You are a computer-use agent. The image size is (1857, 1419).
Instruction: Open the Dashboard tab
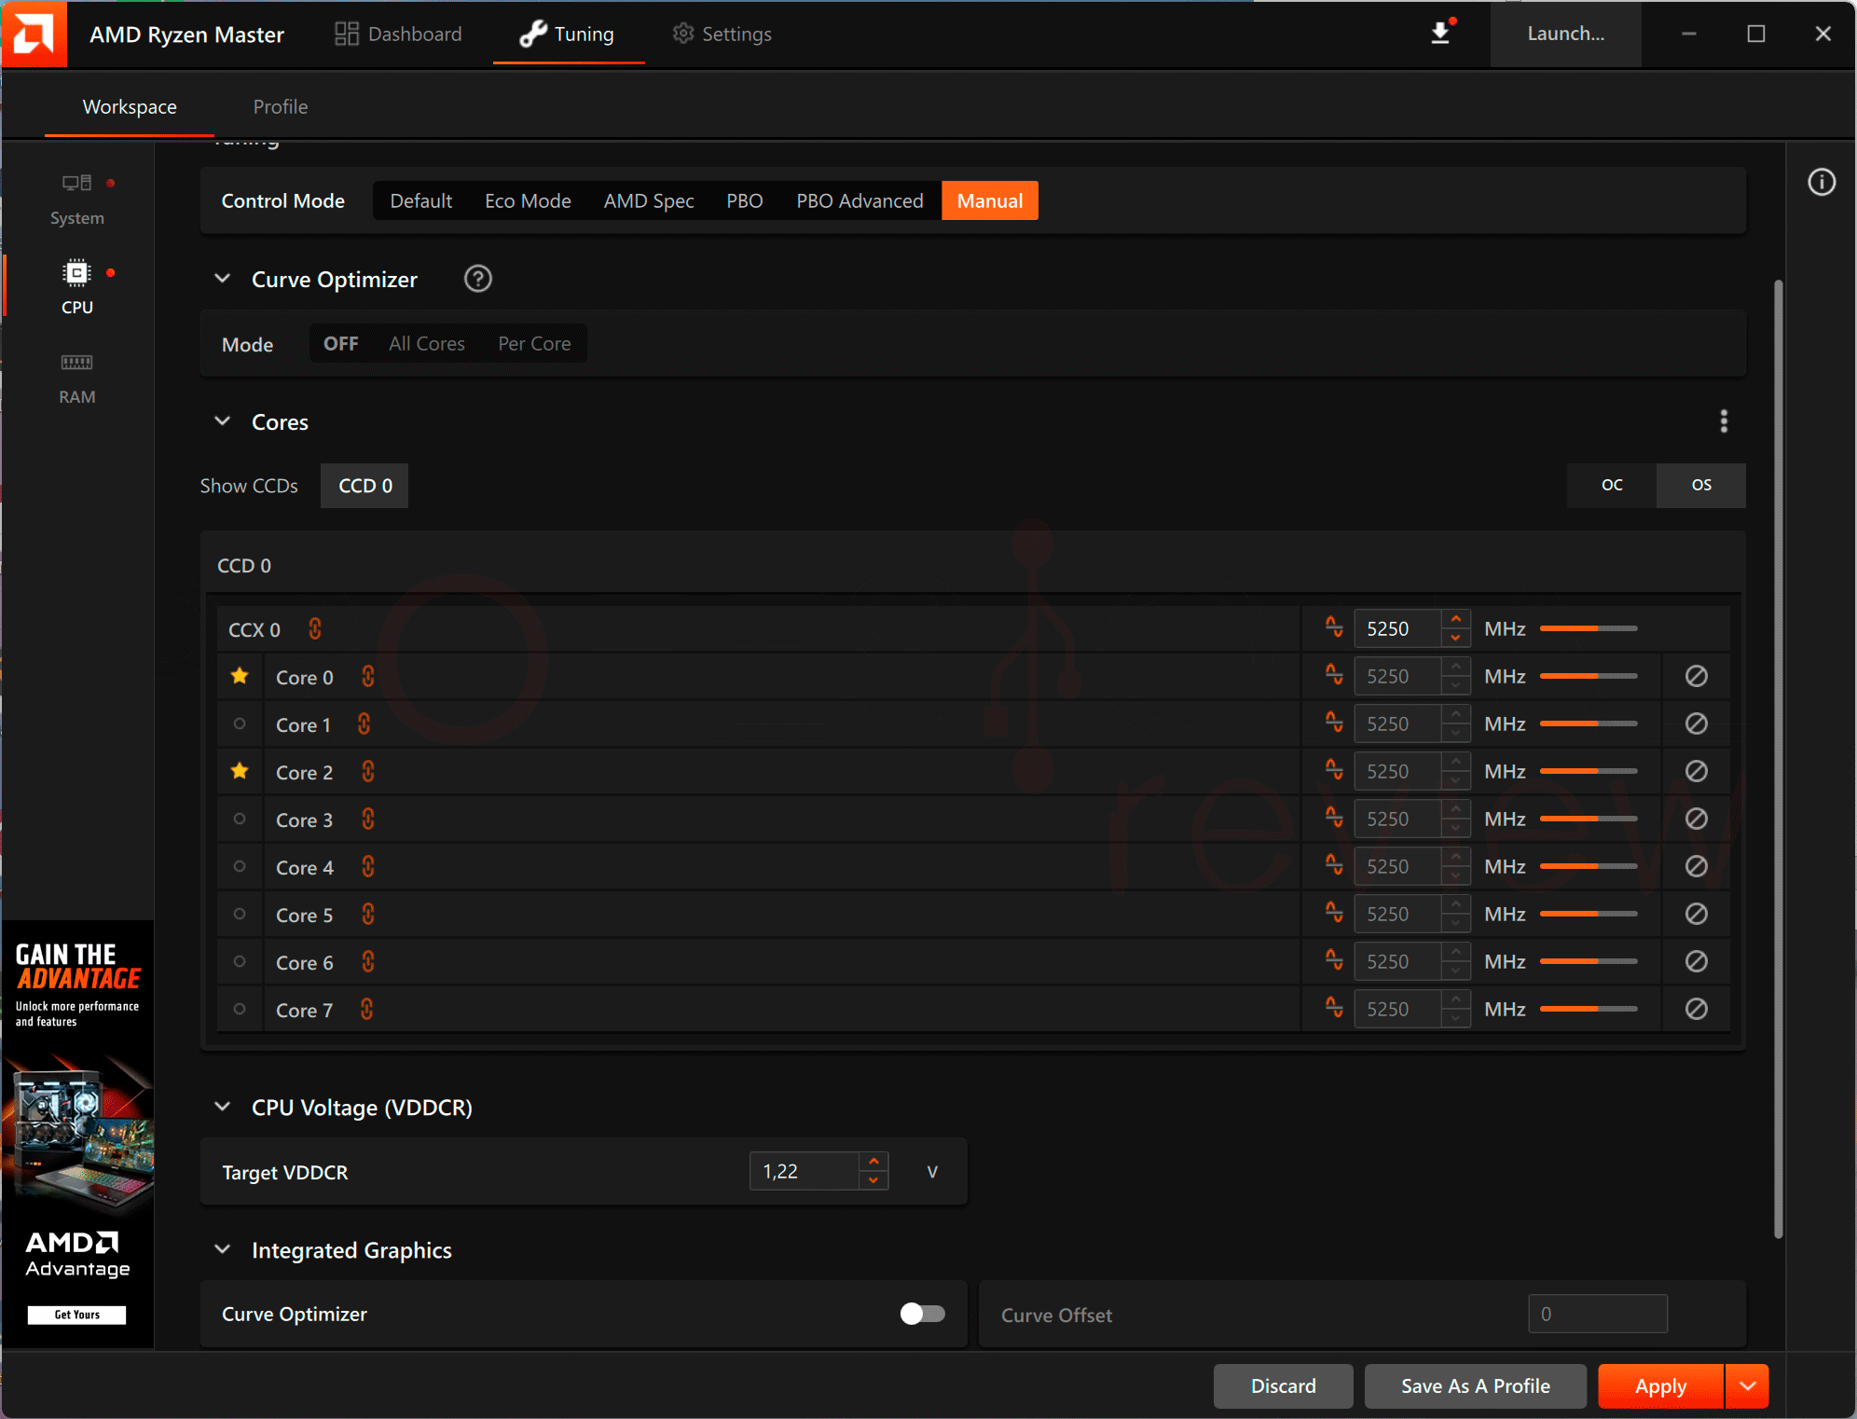[398, 34]
